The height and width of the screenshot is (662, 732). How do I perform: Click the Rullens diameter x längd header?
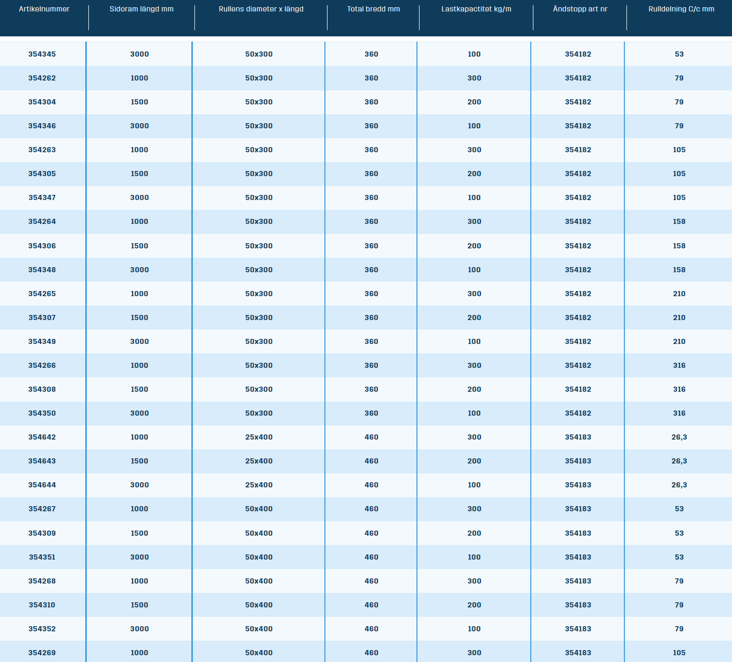(261, 9)
